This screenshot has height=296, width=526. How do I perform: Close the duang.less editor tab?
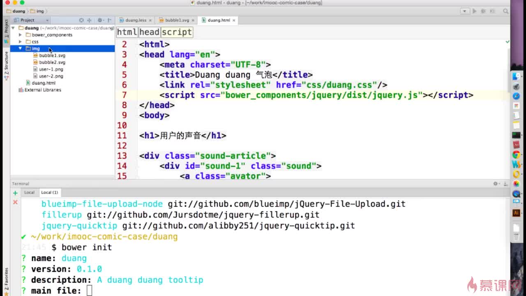(150, 20)
